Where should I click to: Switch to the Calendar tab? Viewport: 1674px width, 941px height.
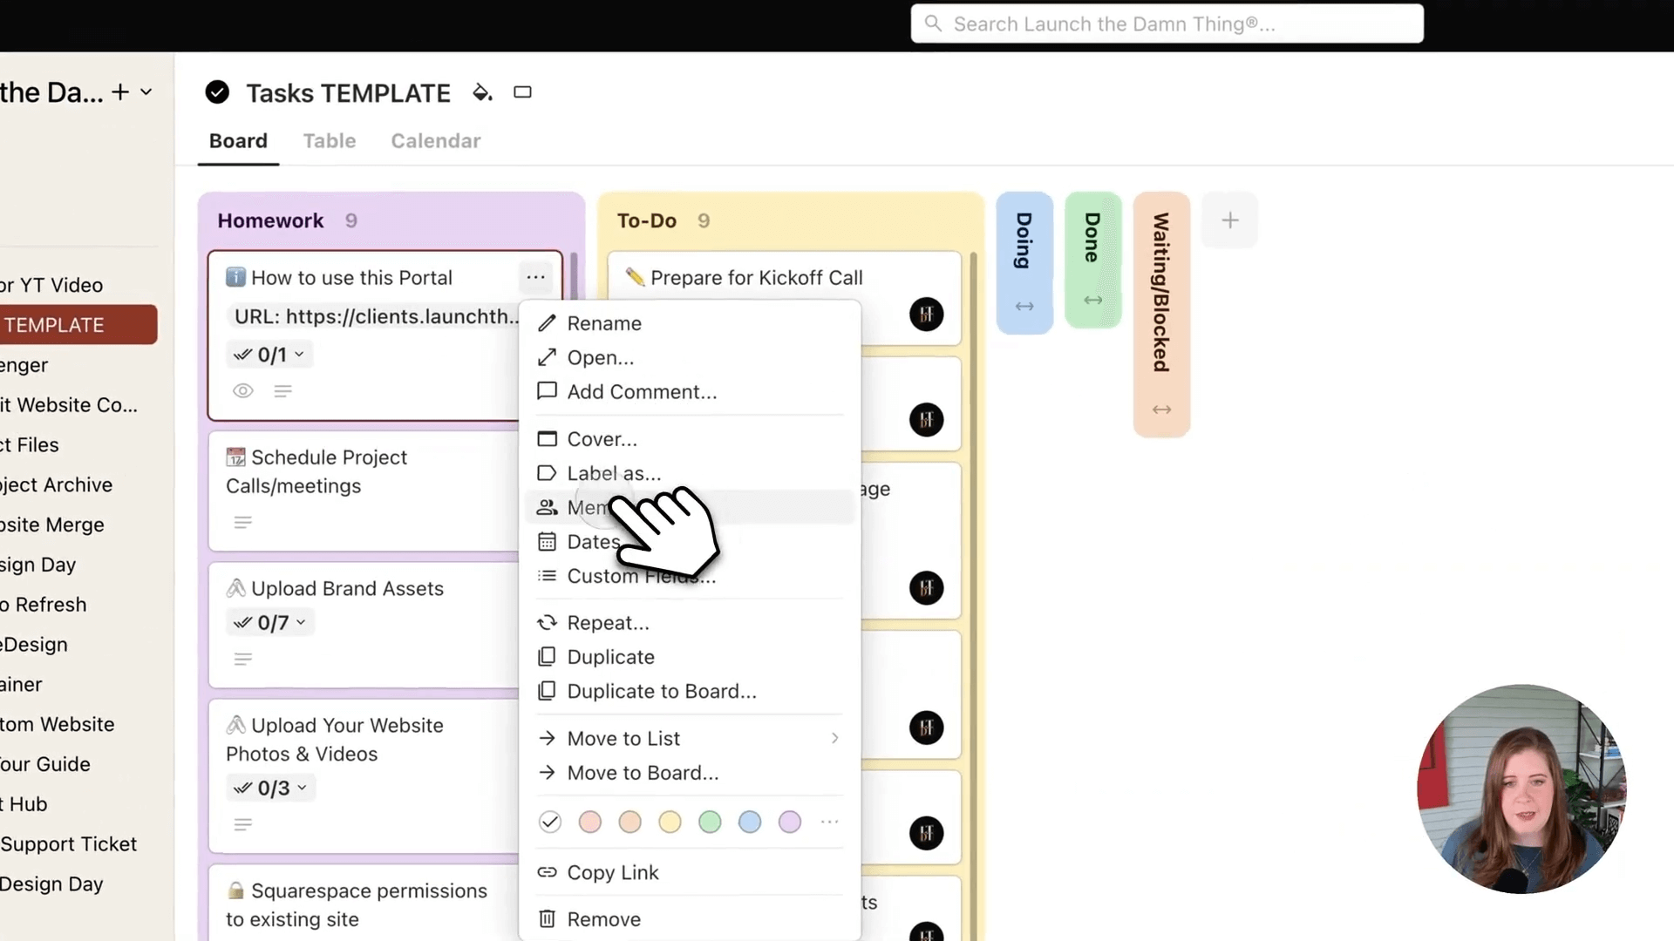(x=435, y=141)
